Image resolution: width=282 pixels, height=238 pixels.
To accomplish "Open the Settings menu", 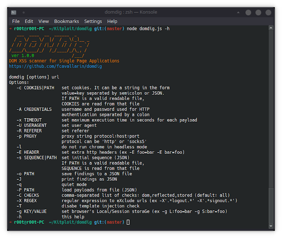I will [93, 22].
